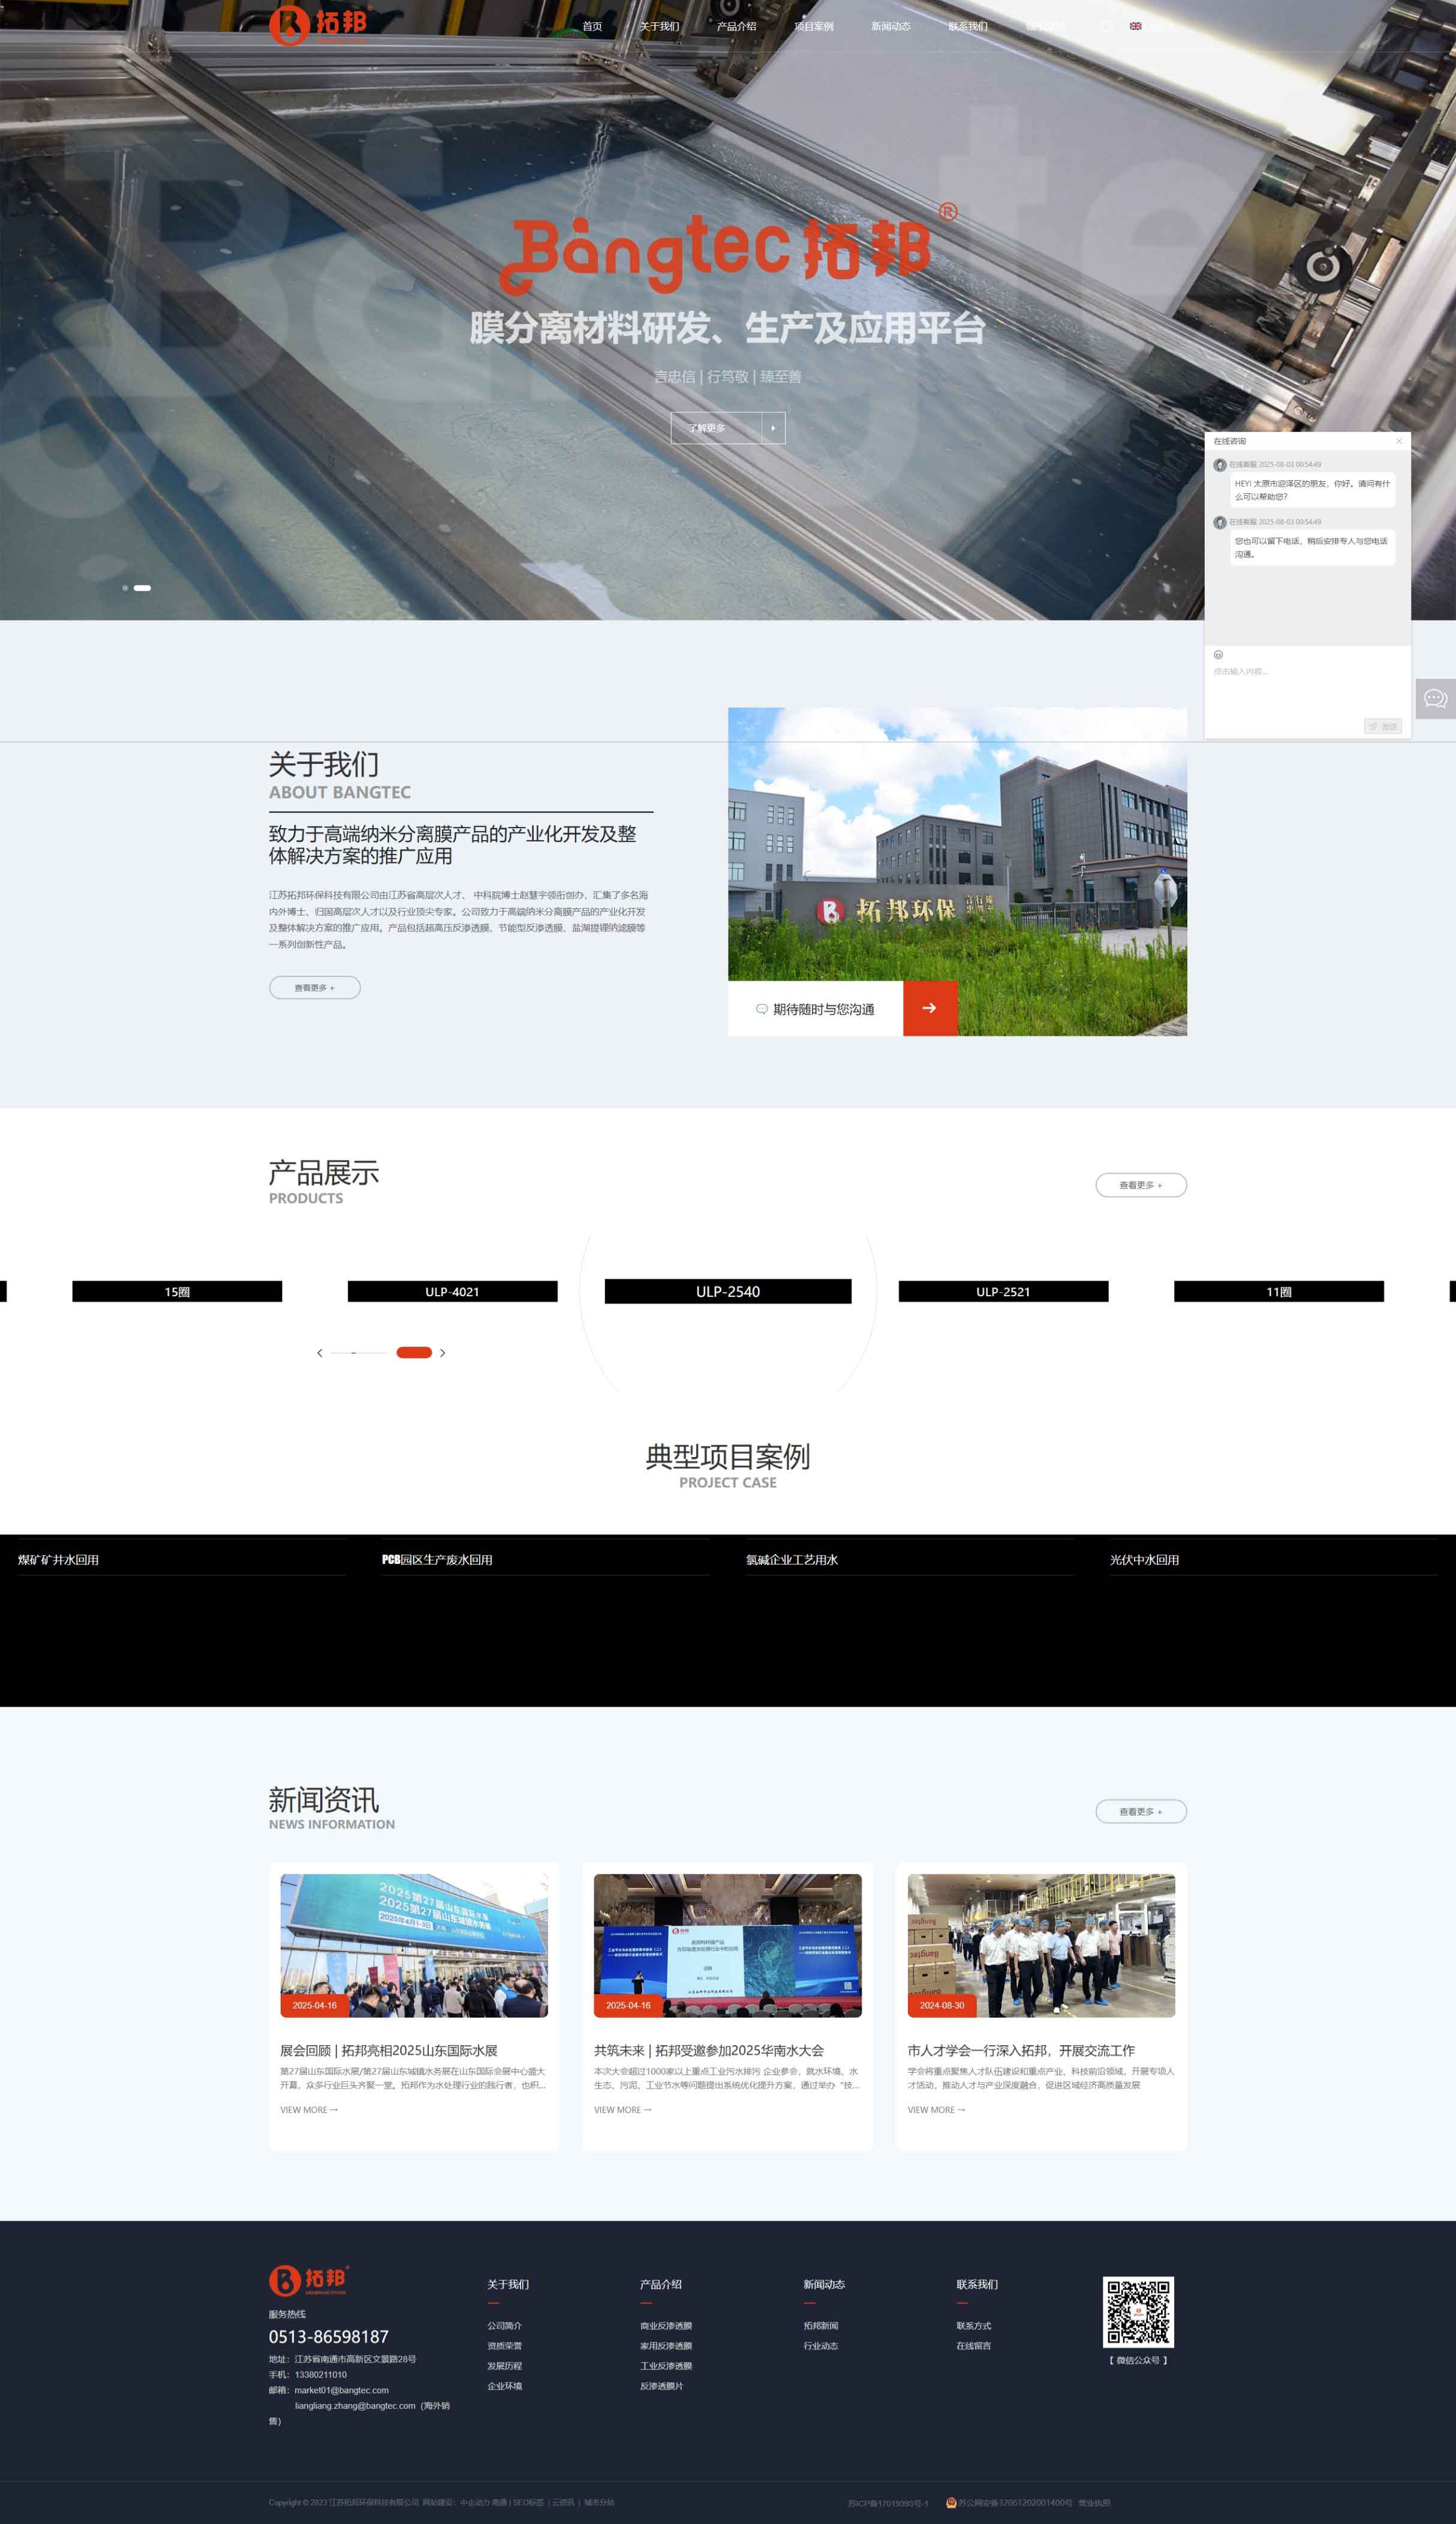Go to 项目案例 in top navigation
The height and width of the screenshot is (2524, 1456).
point(813,26)
